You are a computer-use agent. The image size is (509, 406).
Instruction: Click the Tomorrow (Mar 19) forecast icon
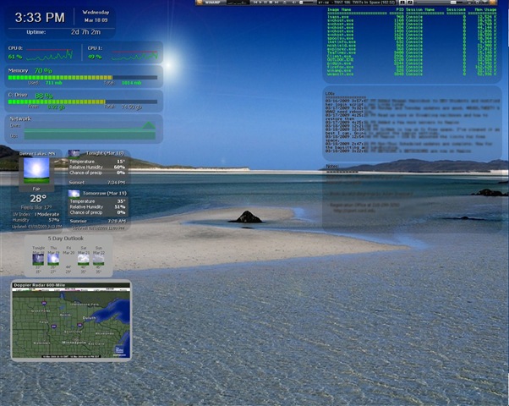(74, 194)
